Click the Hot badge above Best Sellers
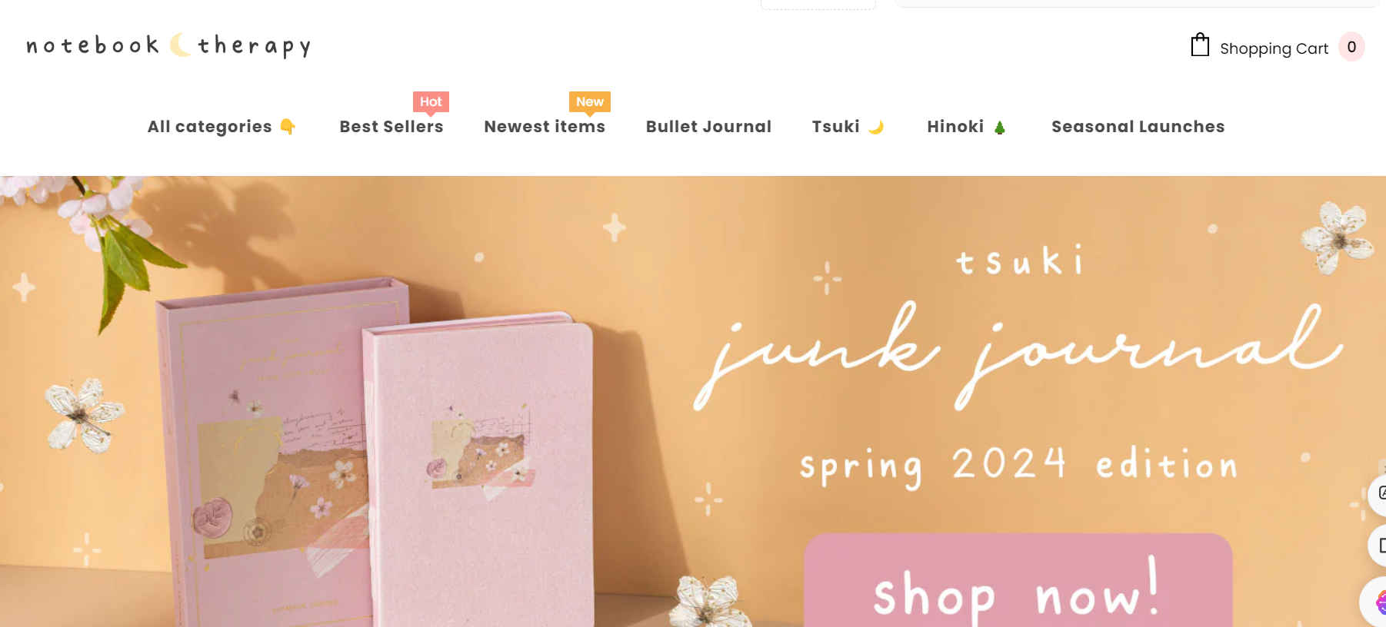The width and height of the screenshot is (1386, 627). pyautogui.click(x=431, y=102)
